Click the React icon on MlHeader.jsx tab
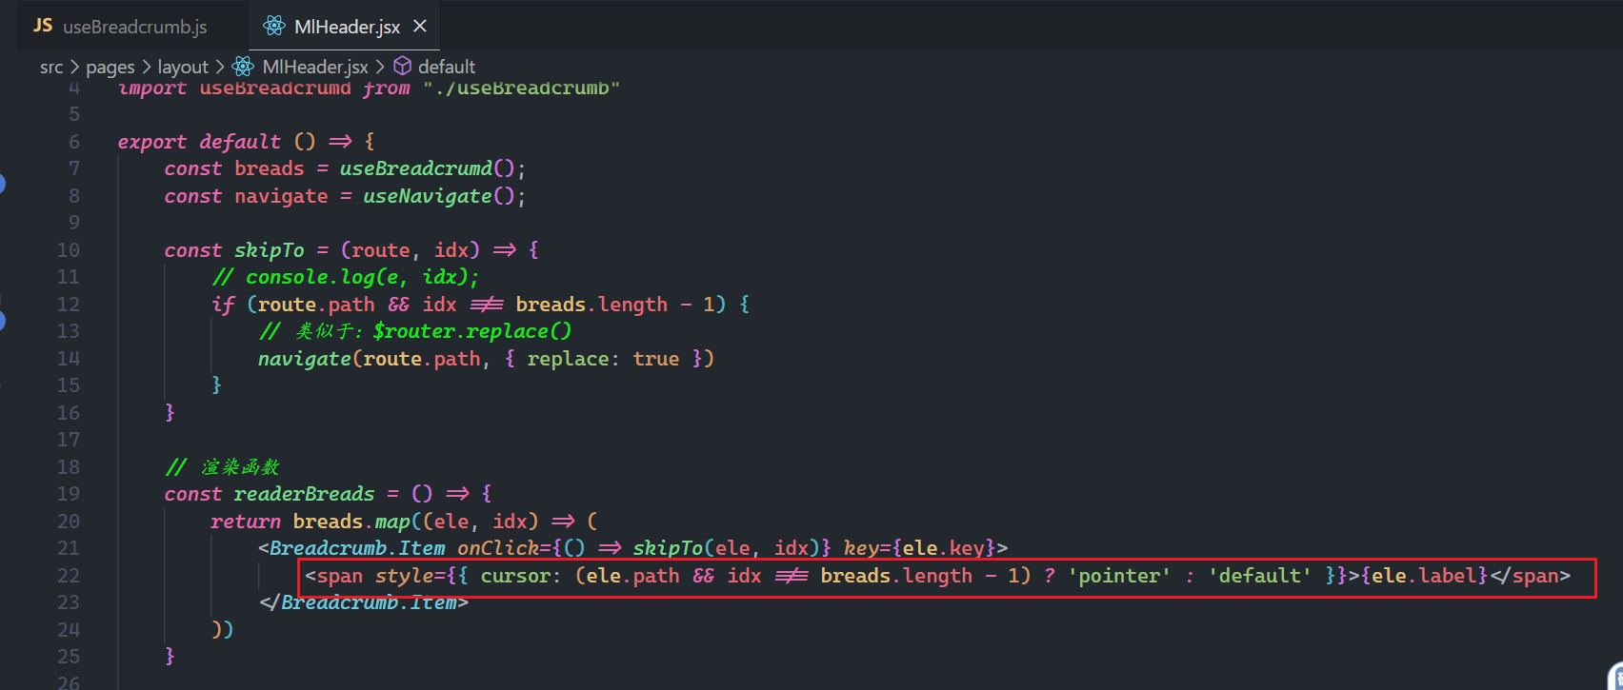Viewport: 1623px width, 690px height. [x=274, y=26]
